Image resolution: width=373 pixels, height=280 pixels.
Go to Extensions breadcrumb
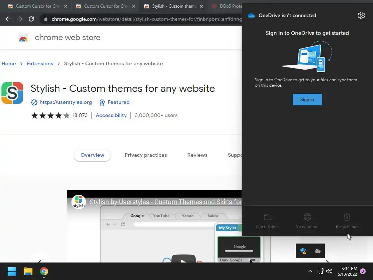(x=40, y=63)
